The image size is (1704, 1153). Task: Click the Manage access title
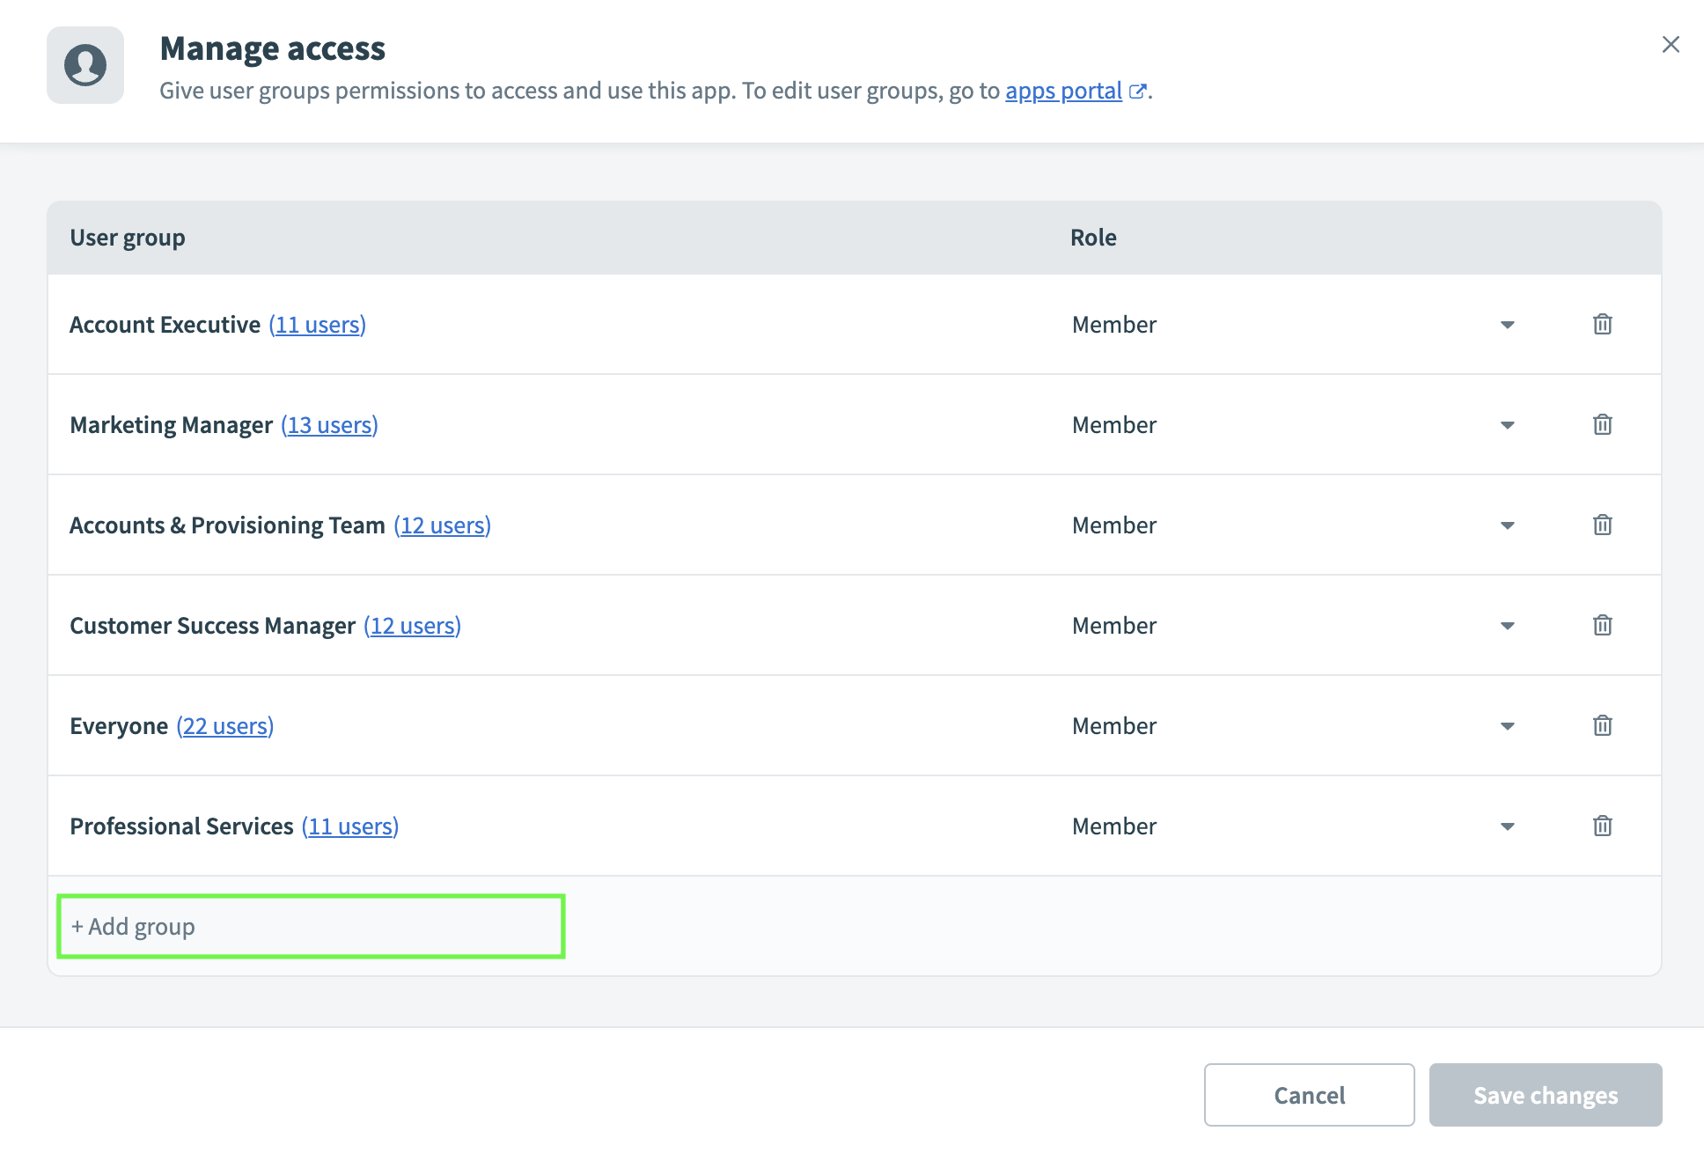pyautogui.click(x=273, y=48)
